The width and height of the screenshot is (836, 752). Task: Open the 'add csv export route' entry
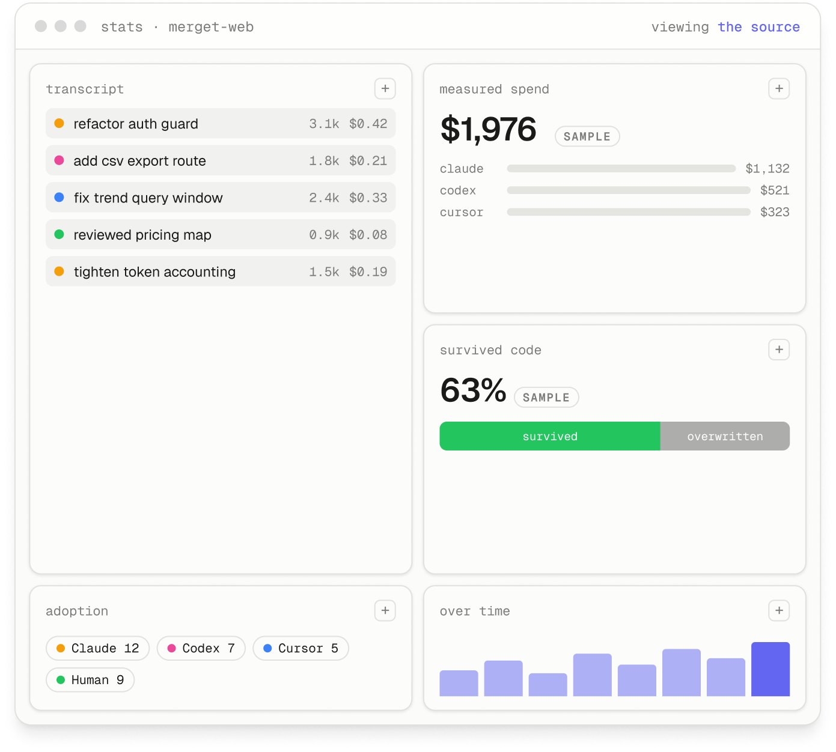tap(221, 160)
